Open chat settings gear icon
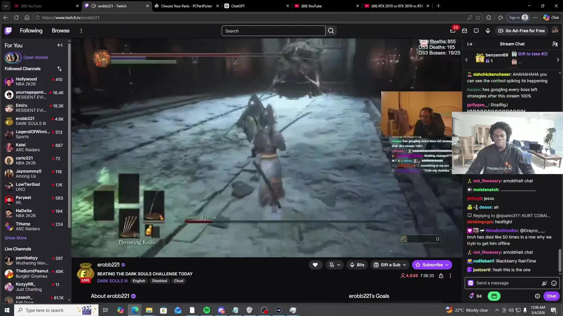Viewport: 563px width, 316px height. point(537,296)
